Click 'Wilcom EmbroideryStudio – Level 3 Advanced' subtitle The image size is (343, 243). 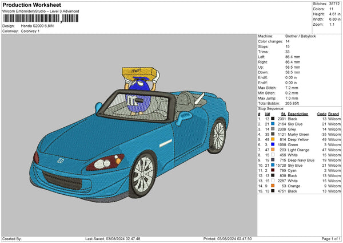[x=41, y=11]
